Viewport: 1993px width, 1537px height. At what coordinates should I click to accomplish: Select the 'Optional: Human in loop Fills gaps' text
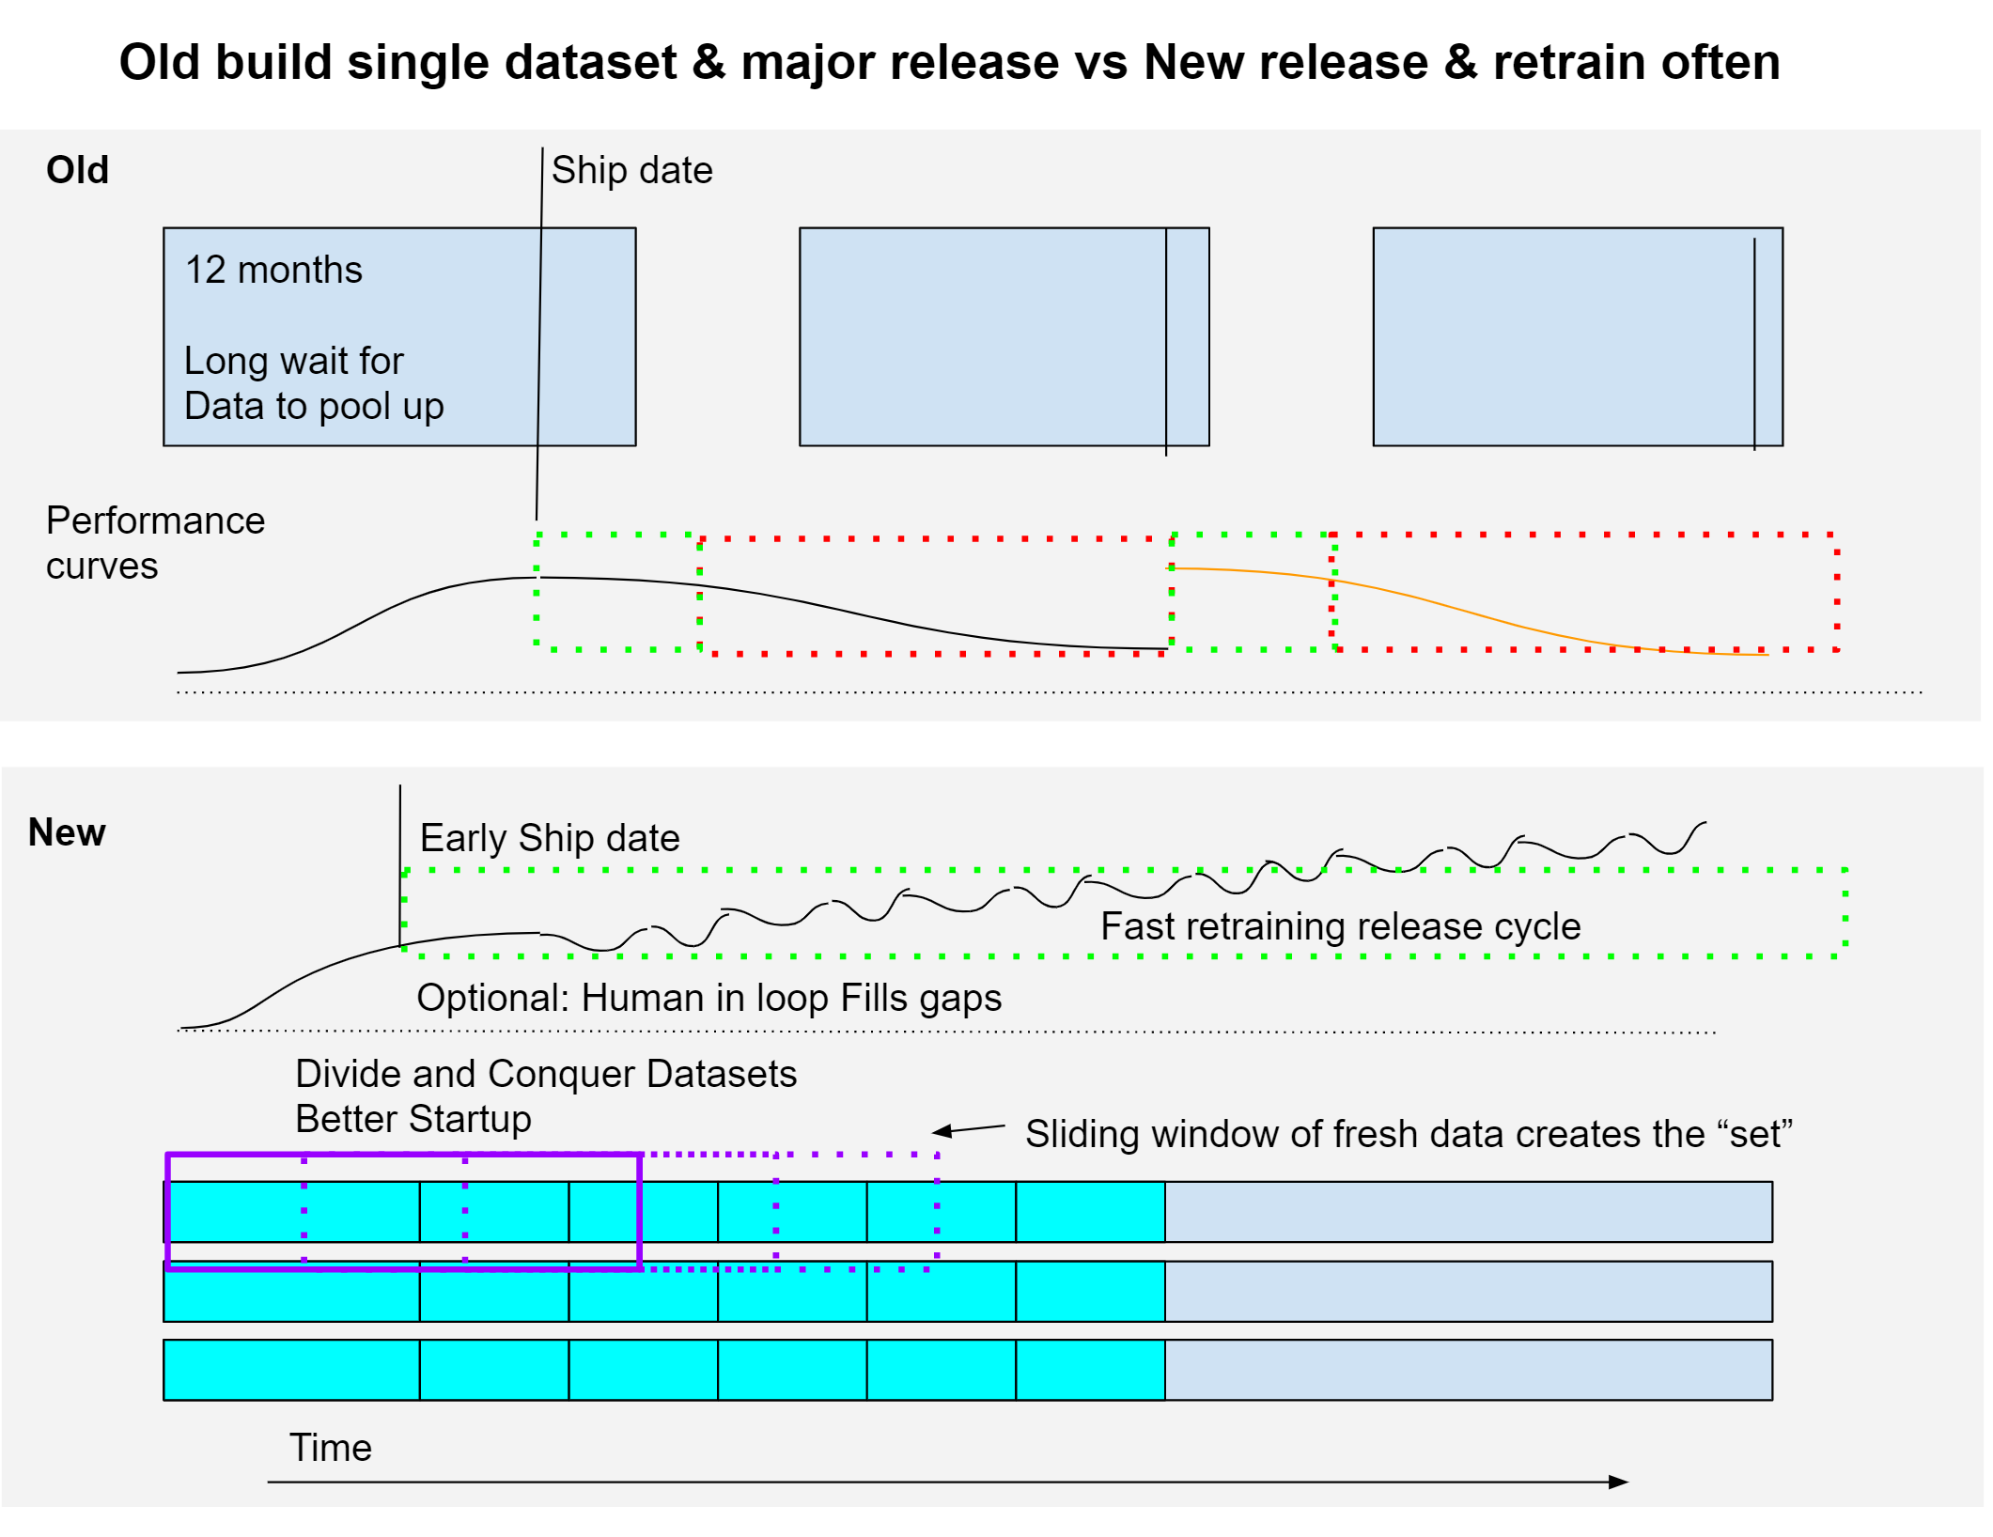708,997
